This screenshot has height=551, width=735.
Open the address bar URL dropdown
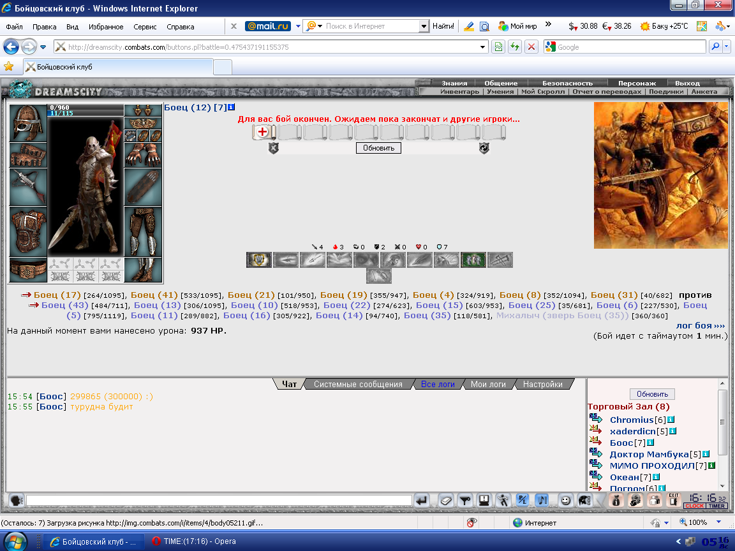coord(482,47)
